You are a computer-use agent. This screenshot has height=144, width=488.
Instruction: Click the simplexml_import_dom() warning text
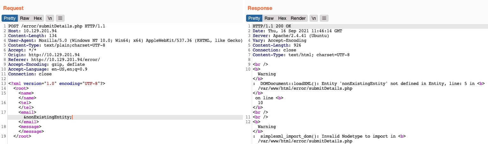[325, 136]
